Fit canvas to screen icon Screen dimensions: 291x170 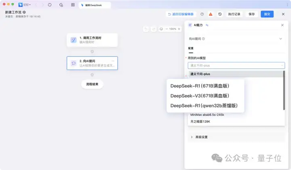click(x=161, y=29)
